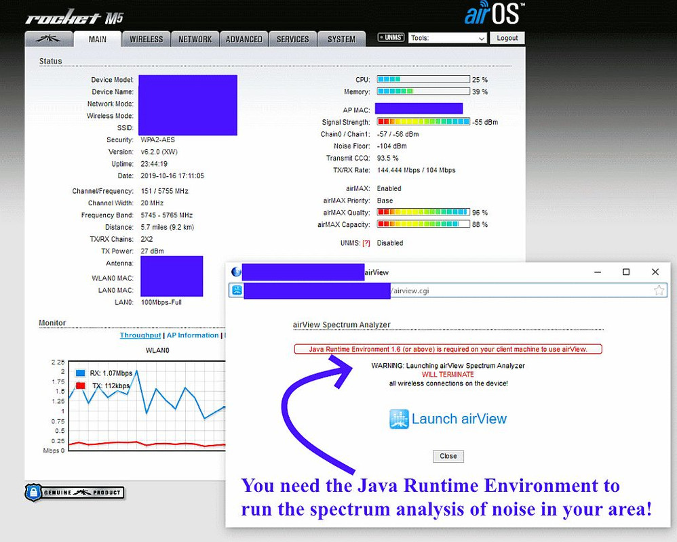The height and width of the screenshot is (542, 677).
Task: Click the '-57 / -56 dBm' chain value
Action: (398, 134)
